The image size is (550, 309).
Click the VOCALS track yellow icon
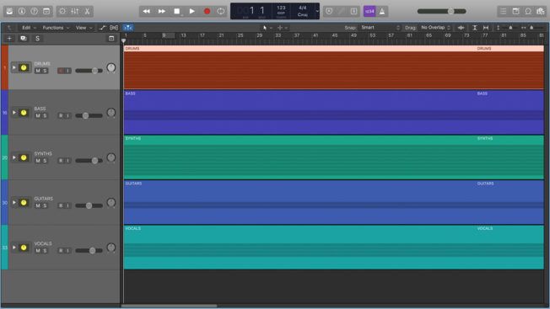24,248
